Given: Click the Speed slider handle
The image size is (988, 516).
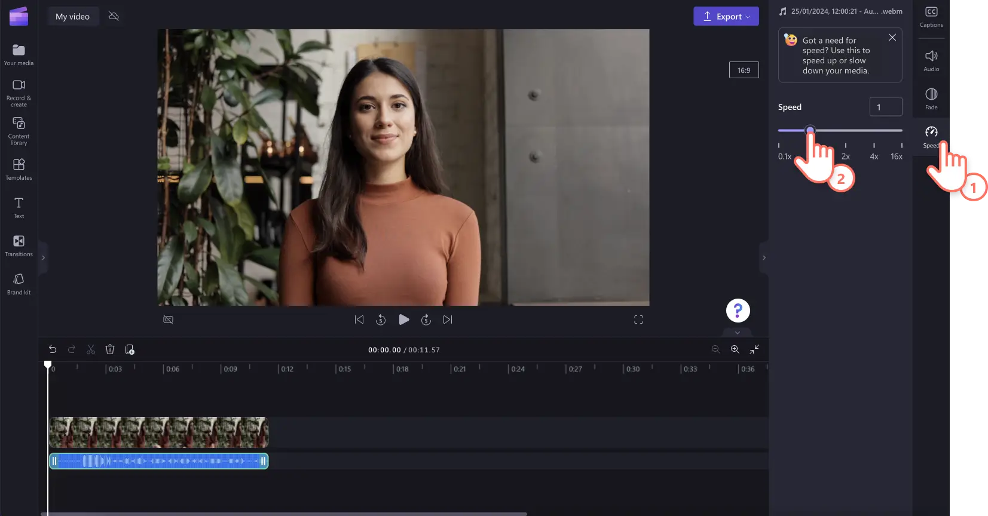Looking at the screenshot, I should tap(810, 130).
